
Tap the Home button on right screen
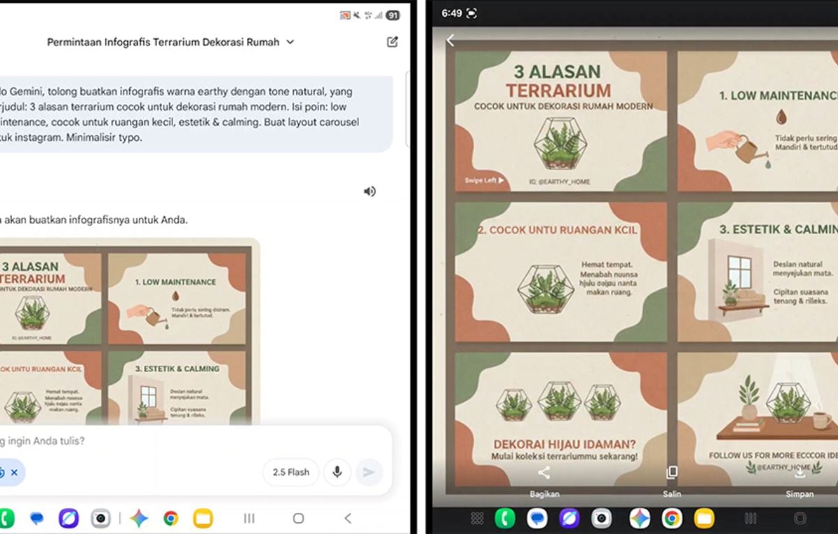click(800, 518)
